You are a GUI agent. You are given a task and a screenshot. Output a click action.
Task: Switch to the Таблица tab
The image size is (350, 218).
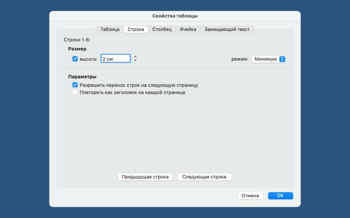(x=110, y=29)
